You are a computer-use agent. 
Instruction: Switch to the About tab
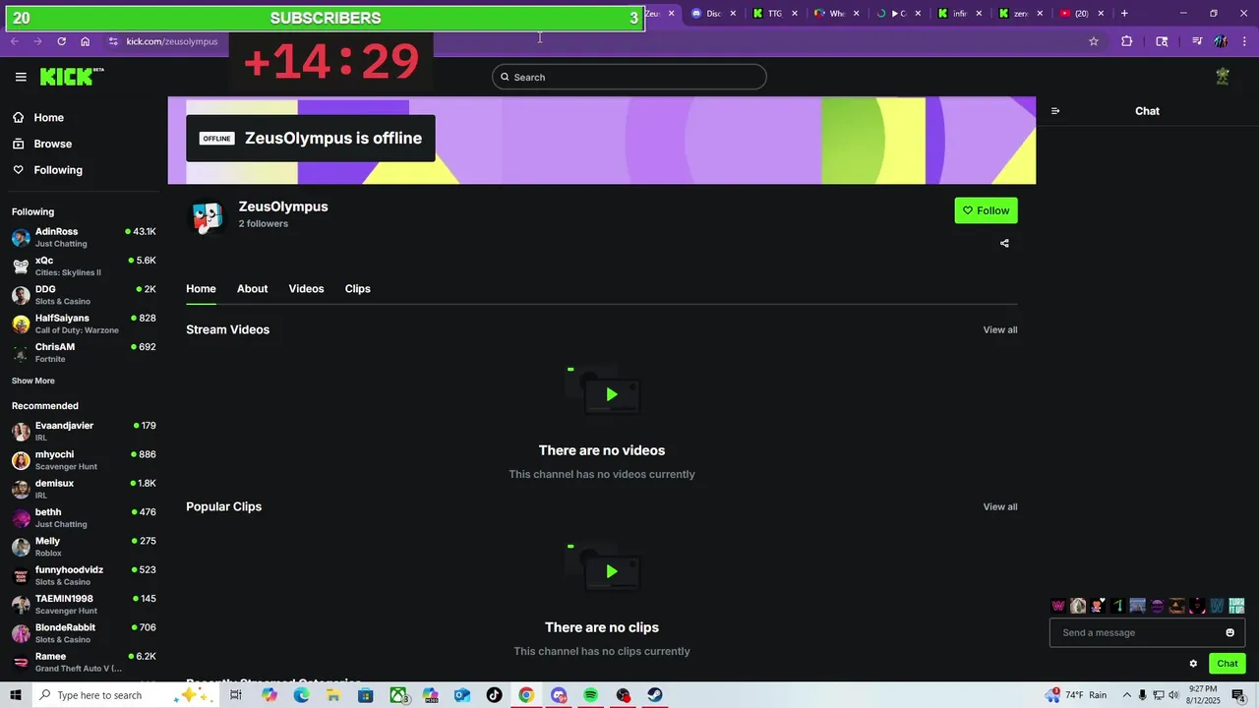point(252,288)
